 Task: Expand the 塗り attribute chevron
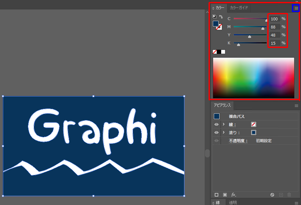coord(224,133)
